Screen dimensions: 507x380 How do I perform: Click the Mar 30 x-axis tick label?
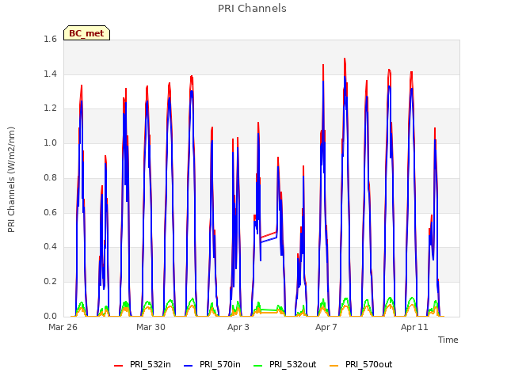[151, 327]
